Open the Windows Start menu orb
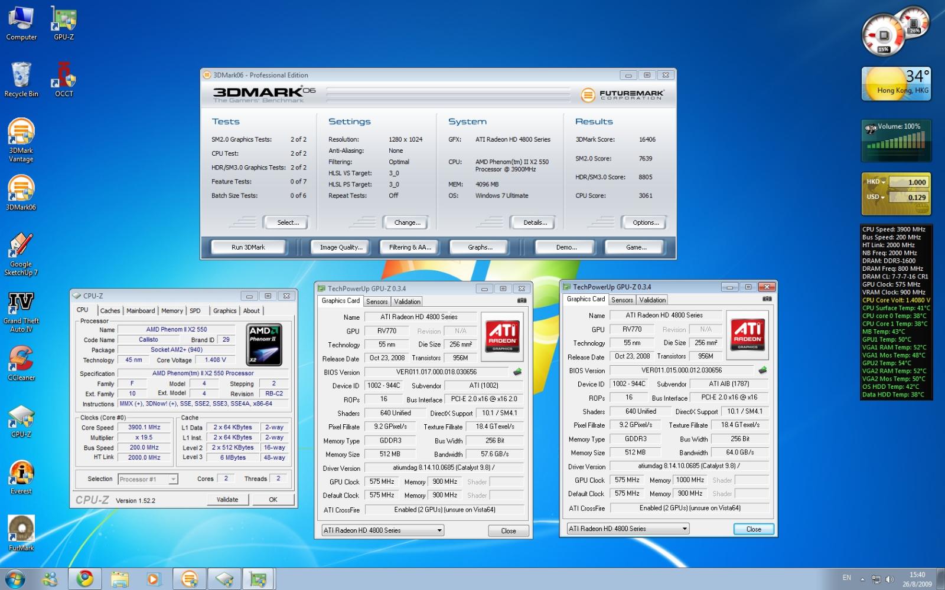This screenshot has width=945, height=590. [x=14, y=579]
